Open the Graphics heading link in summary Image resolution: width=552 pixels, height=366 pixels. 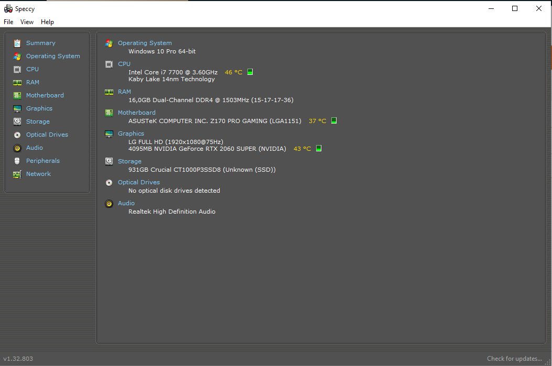pyautogui.click(x=131, y=134)
